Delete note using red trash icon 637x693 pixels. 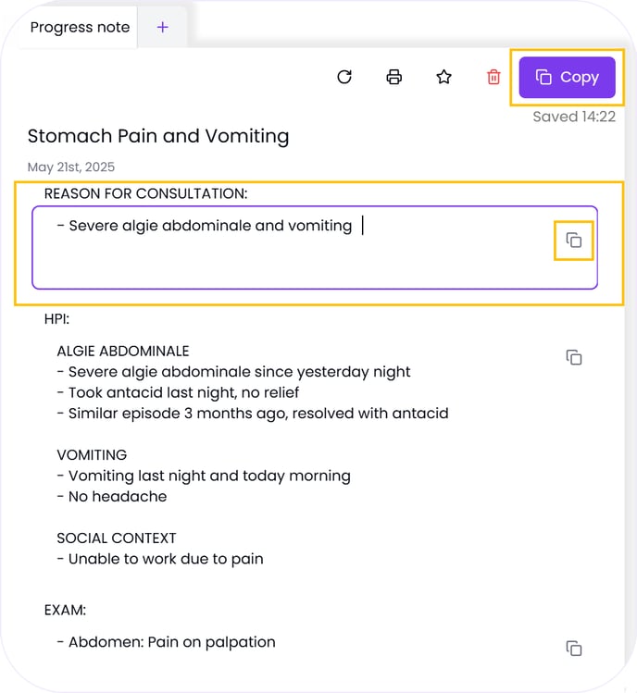click(493, 77)
